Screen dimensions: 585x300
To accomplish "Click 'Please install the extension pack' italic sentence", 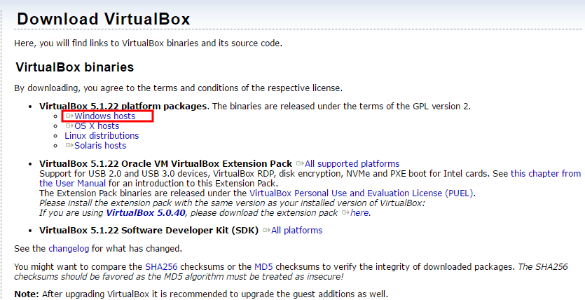I will coord(232,203).
